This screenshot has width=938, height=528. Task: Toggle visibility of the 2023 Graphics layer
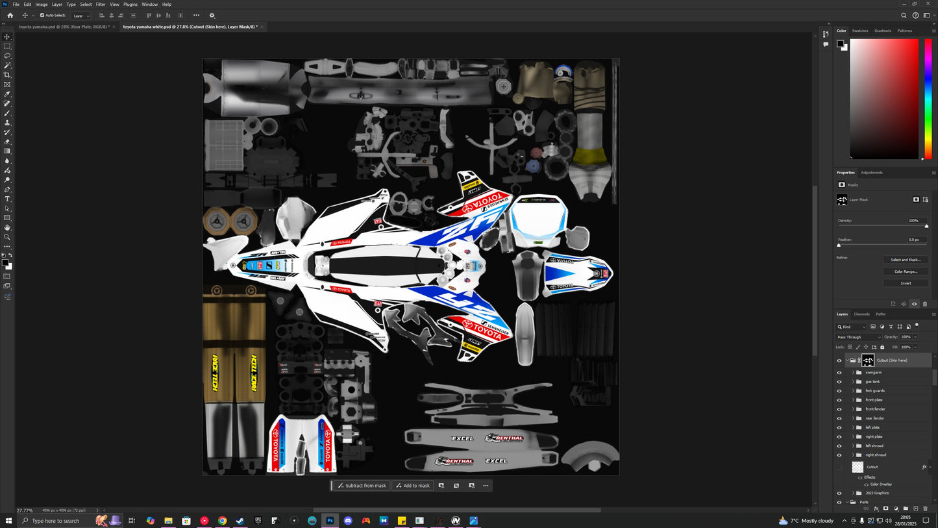coord(839,493)
